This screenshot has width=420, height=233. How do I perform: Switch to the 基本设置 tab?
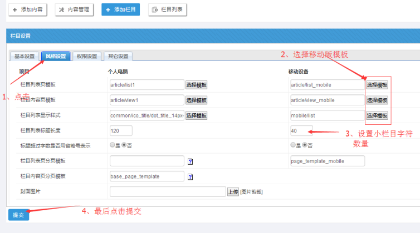click(x=25, y=56)
